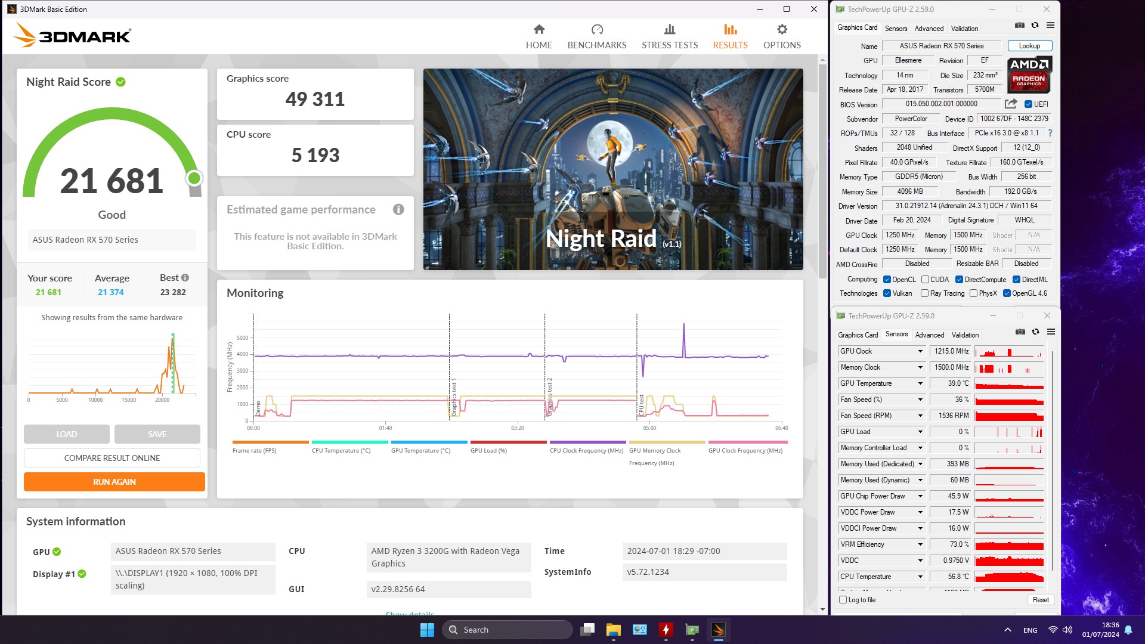The height and width of the screenshot is (644, 1145).
Task: Click the RUN AGAIN button
Action: [x=114, y=482]
